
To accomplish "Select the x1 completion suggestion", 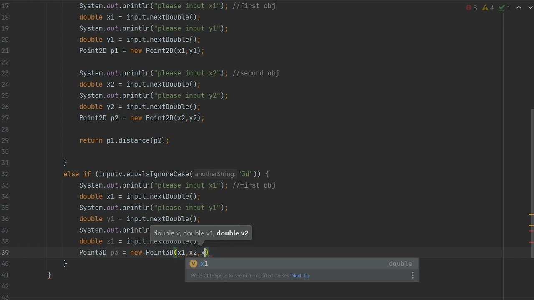I will click(302, 263).
